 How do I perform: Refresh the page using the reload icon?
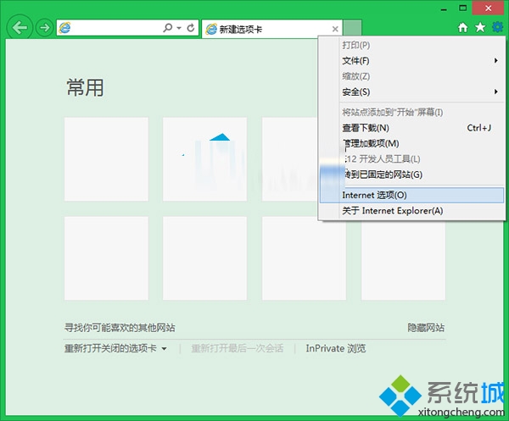tap(191, 28)
